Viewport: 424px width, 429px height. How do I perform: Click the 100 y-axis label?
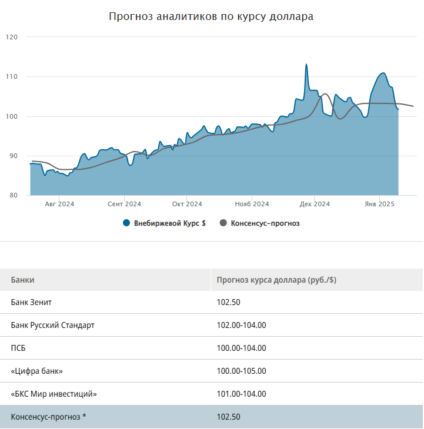coord(12,116)
